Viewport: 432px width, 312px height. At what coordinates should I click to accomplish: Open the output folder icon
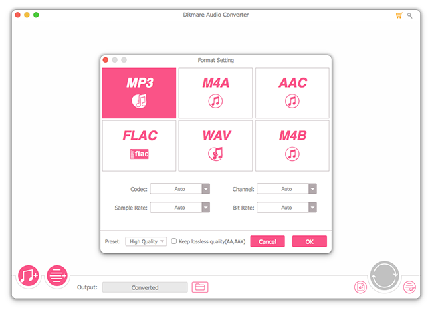(x=199, y=287)
